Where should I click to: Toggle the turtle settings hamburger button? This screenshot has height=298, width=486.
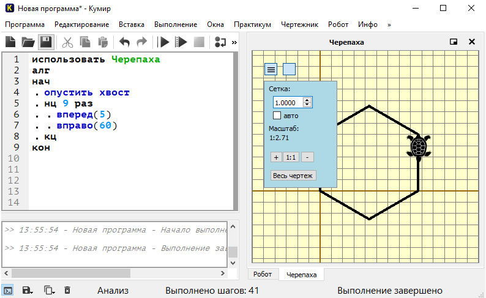click(x=271, y=69)
